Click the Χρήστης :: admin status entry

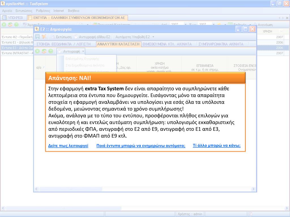[x=190, y=214]
